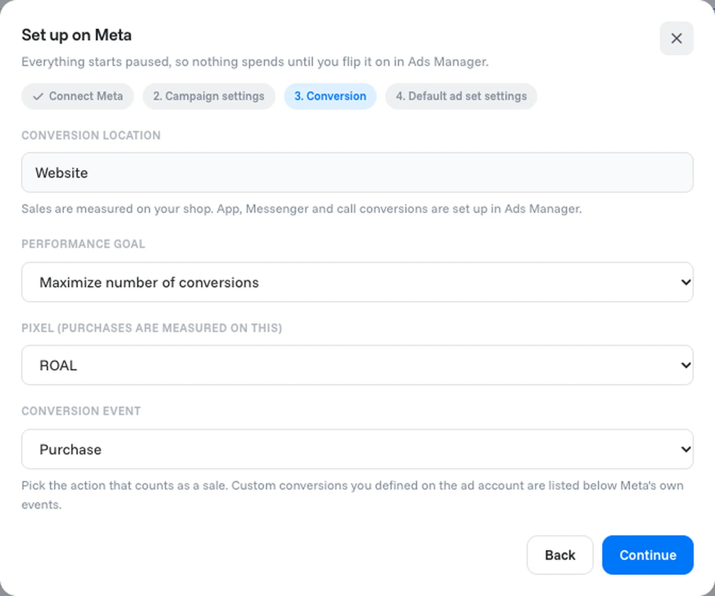Image resolution: width=715 pixels, height=596 pixels.
Task: Go to the Campaign settings step
Action: pos(209,96)
